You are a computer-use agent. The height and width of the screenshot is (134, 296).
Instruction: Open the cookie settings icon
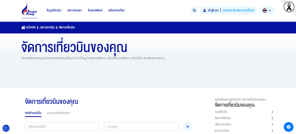(6, 128)
